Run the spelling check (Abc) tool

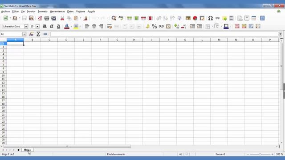pos(121,18)
